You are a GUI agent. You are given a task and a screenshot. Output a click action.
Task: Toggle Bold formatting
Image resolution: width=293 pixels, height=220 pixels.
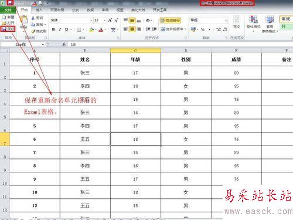click(53, 29)
